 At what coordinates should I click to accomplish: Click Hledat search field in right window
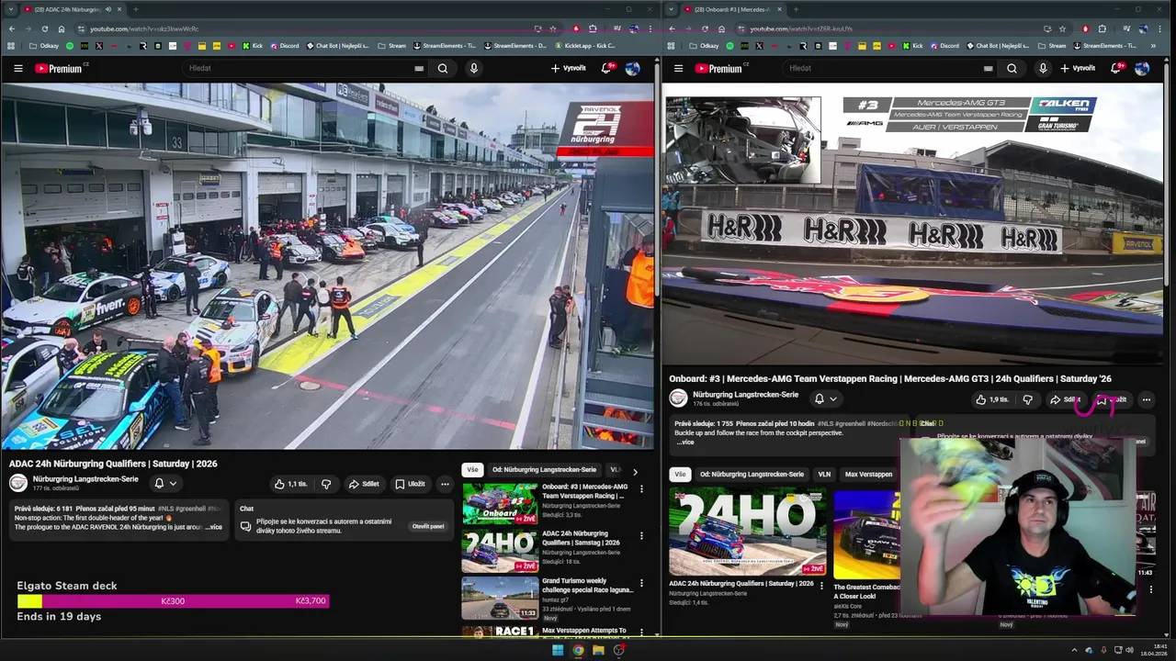pyautogui.click(x=882, y=68)
